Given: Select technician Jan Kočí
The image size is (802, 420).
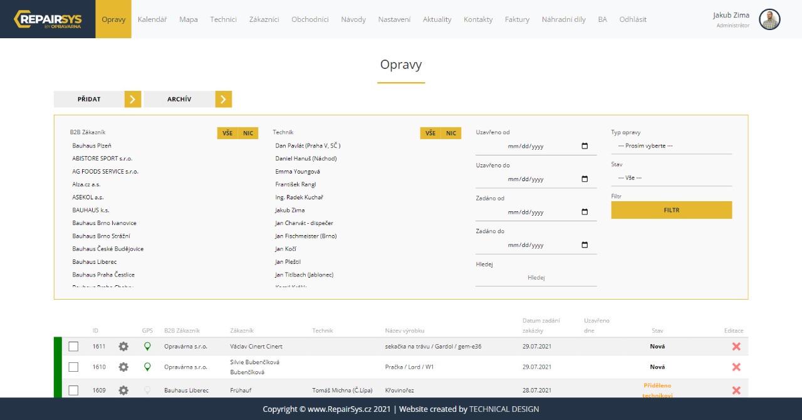Looking at the screenshot, I should pyautogui.click(x=286, y=249).
